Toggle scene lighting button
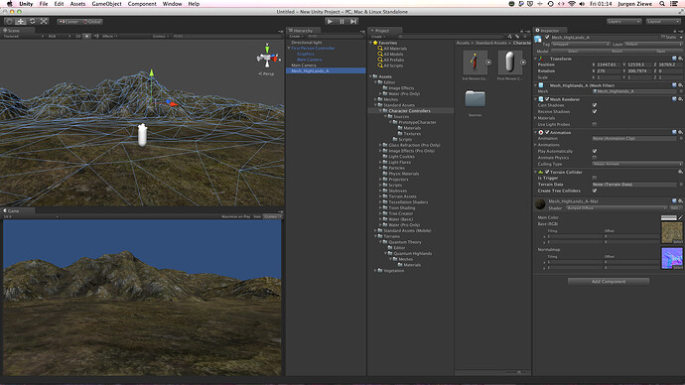685x385 pixels. pos(87,37)
